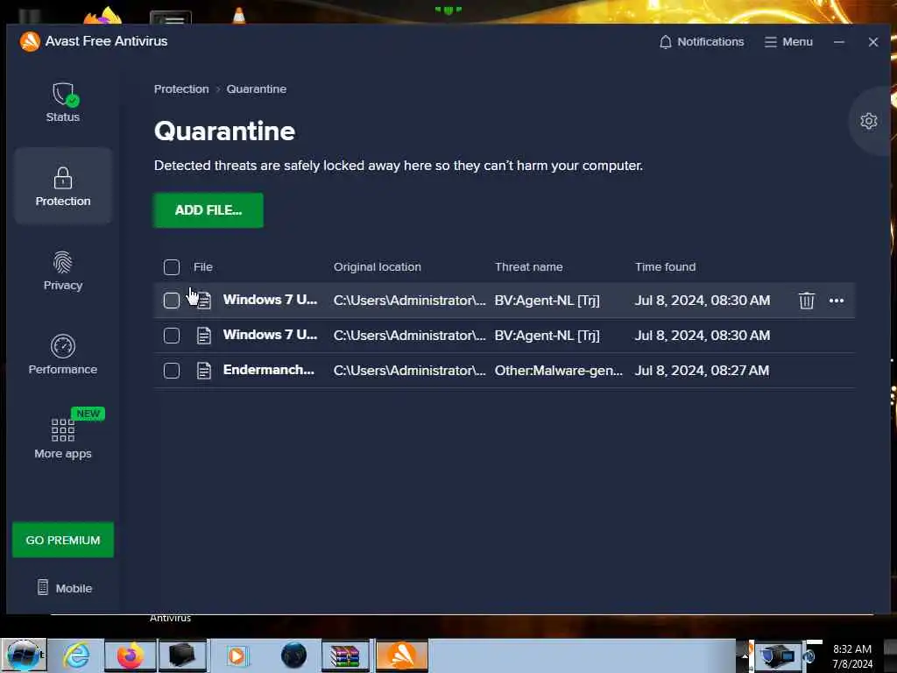Sort by the Time found column header

click(666, 266)
